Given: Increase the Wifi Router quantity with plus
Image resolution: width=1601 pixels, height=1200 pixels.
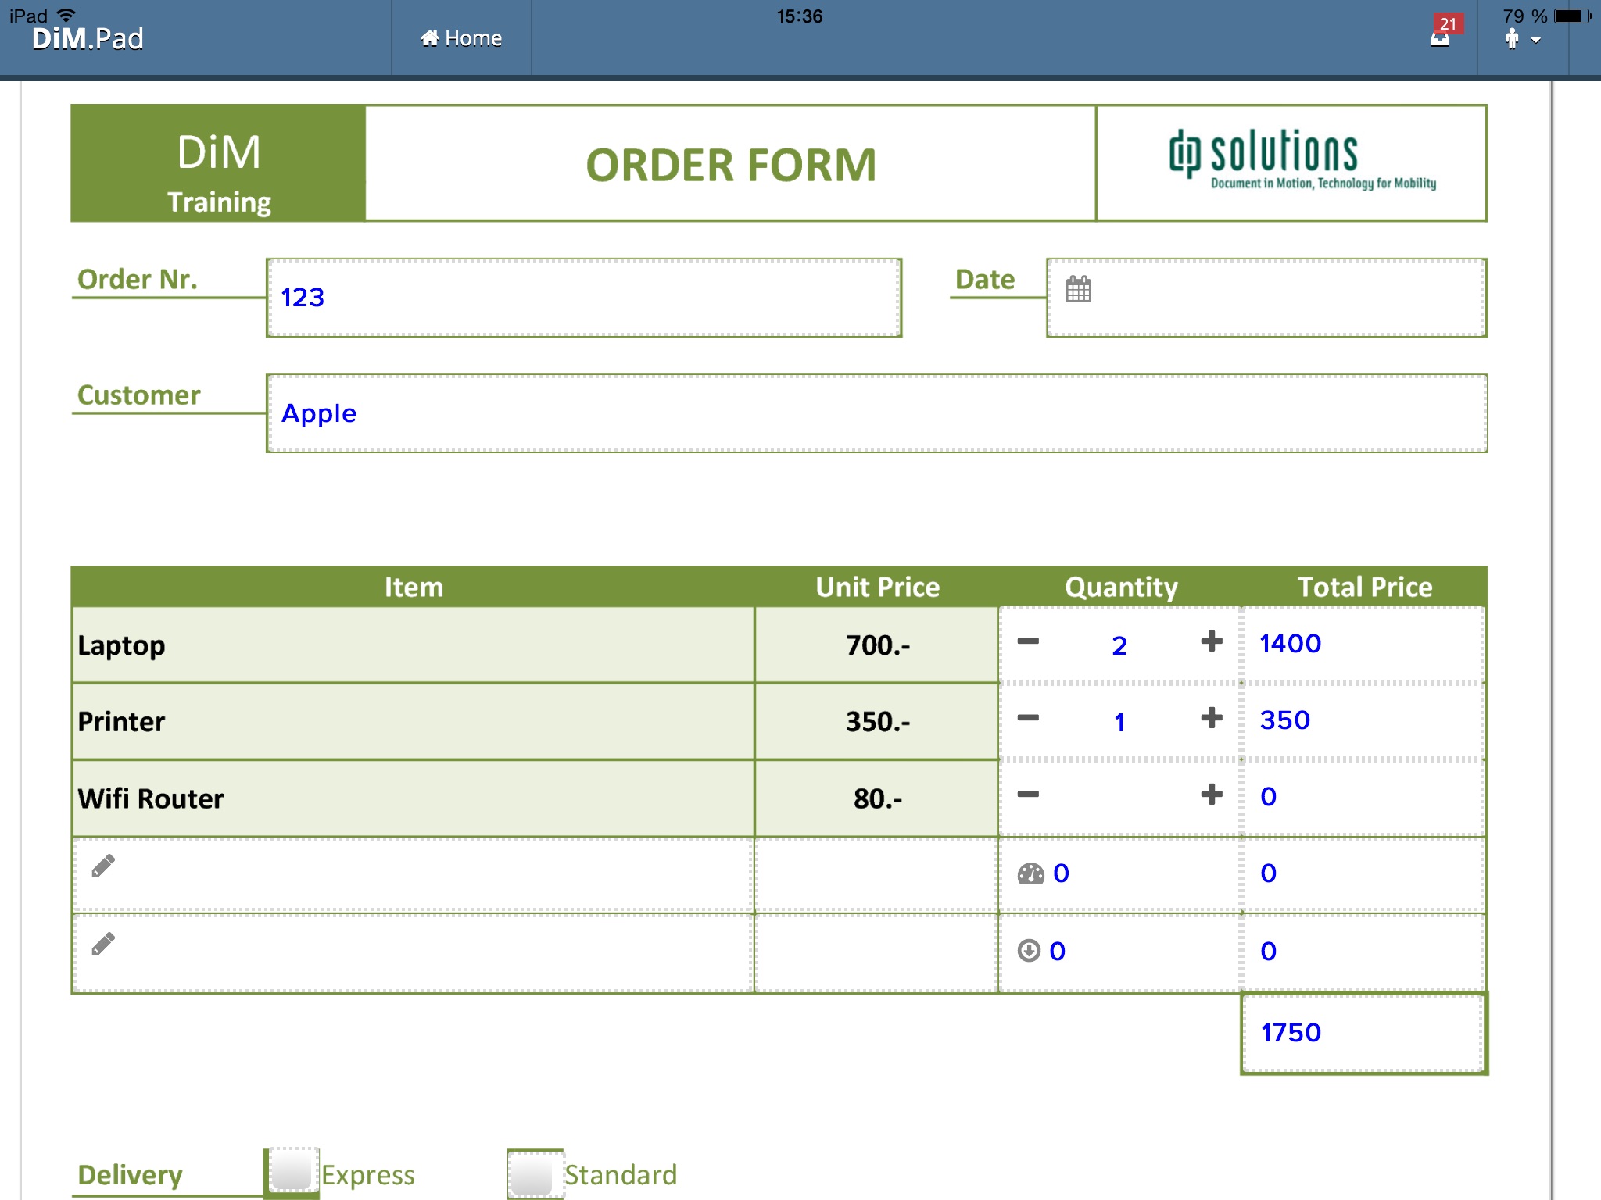Looking at the screenshot, I should (x=1212, y=795).
